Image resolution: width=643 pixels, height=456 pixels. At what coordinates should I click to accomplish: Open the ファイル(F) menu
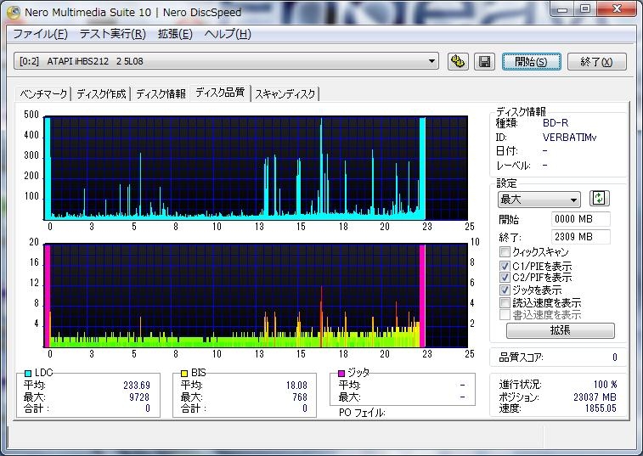40,34
